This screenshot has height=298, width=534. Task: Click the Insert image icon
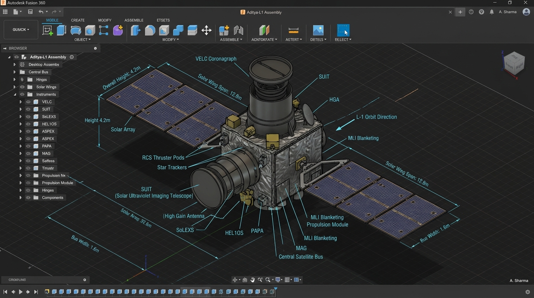pyautogui.click(x=318, y=30)
